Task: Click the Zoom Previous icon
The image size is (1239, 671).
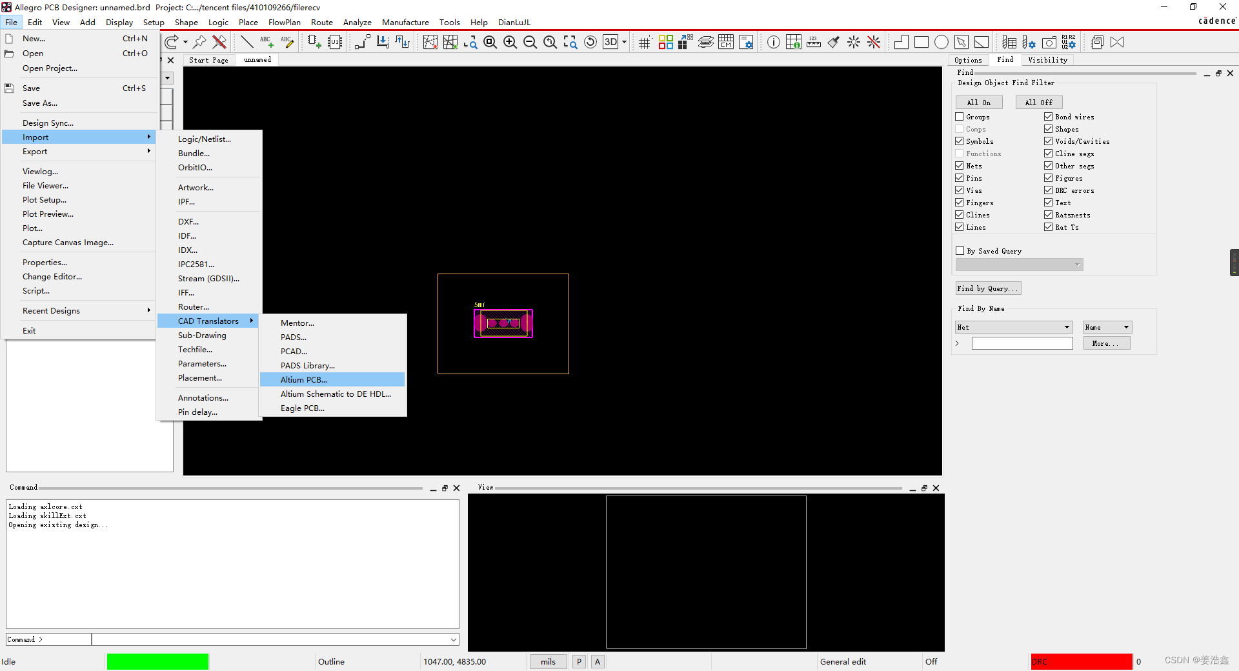Action: 550,43
